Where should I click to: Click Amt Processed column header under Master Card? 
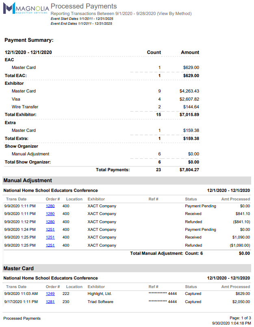point(234,287)
